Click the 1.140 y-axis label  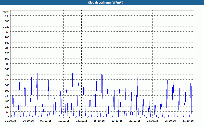6,16
